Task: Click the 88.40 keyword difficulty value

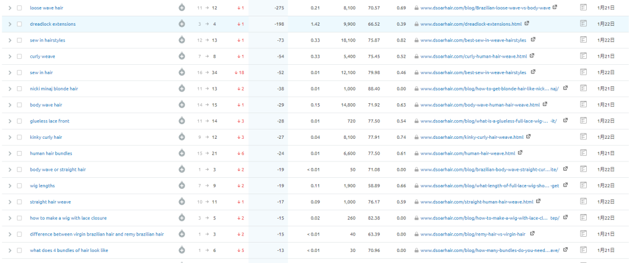Action: point(374,88)
